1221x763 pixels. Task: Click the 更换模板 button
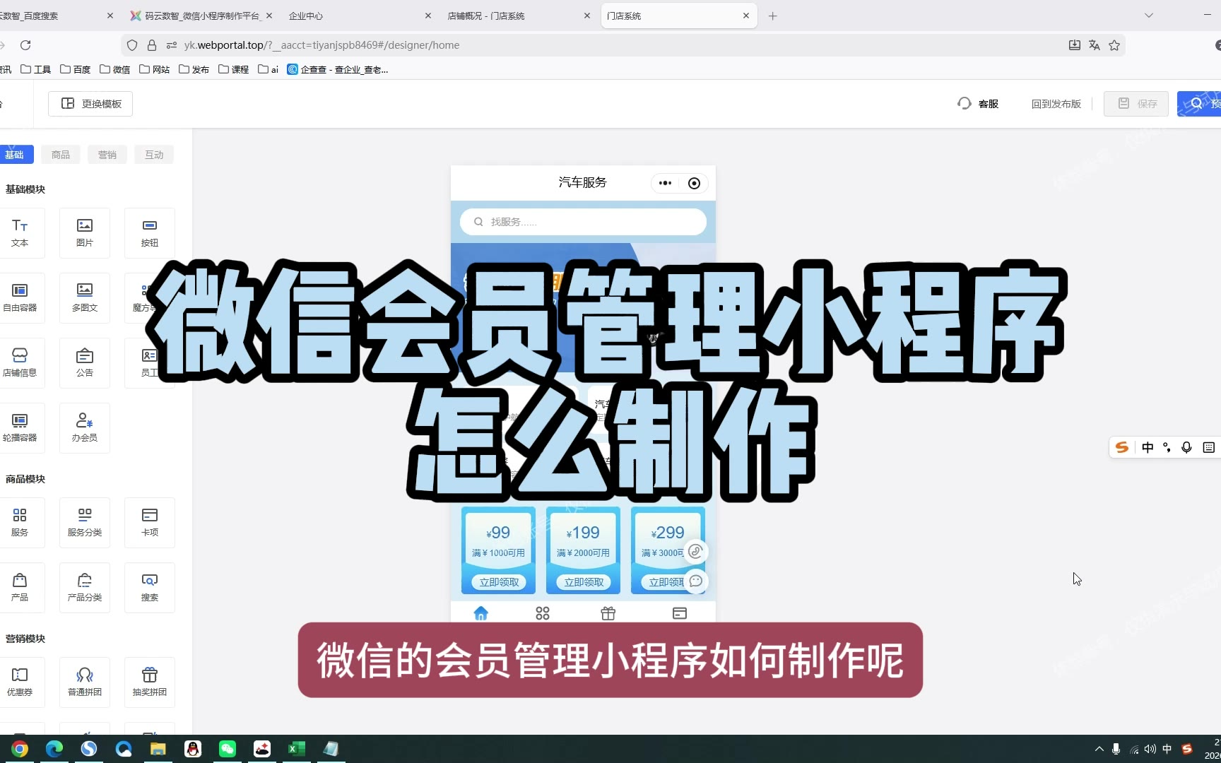click(x=90, y=104)
